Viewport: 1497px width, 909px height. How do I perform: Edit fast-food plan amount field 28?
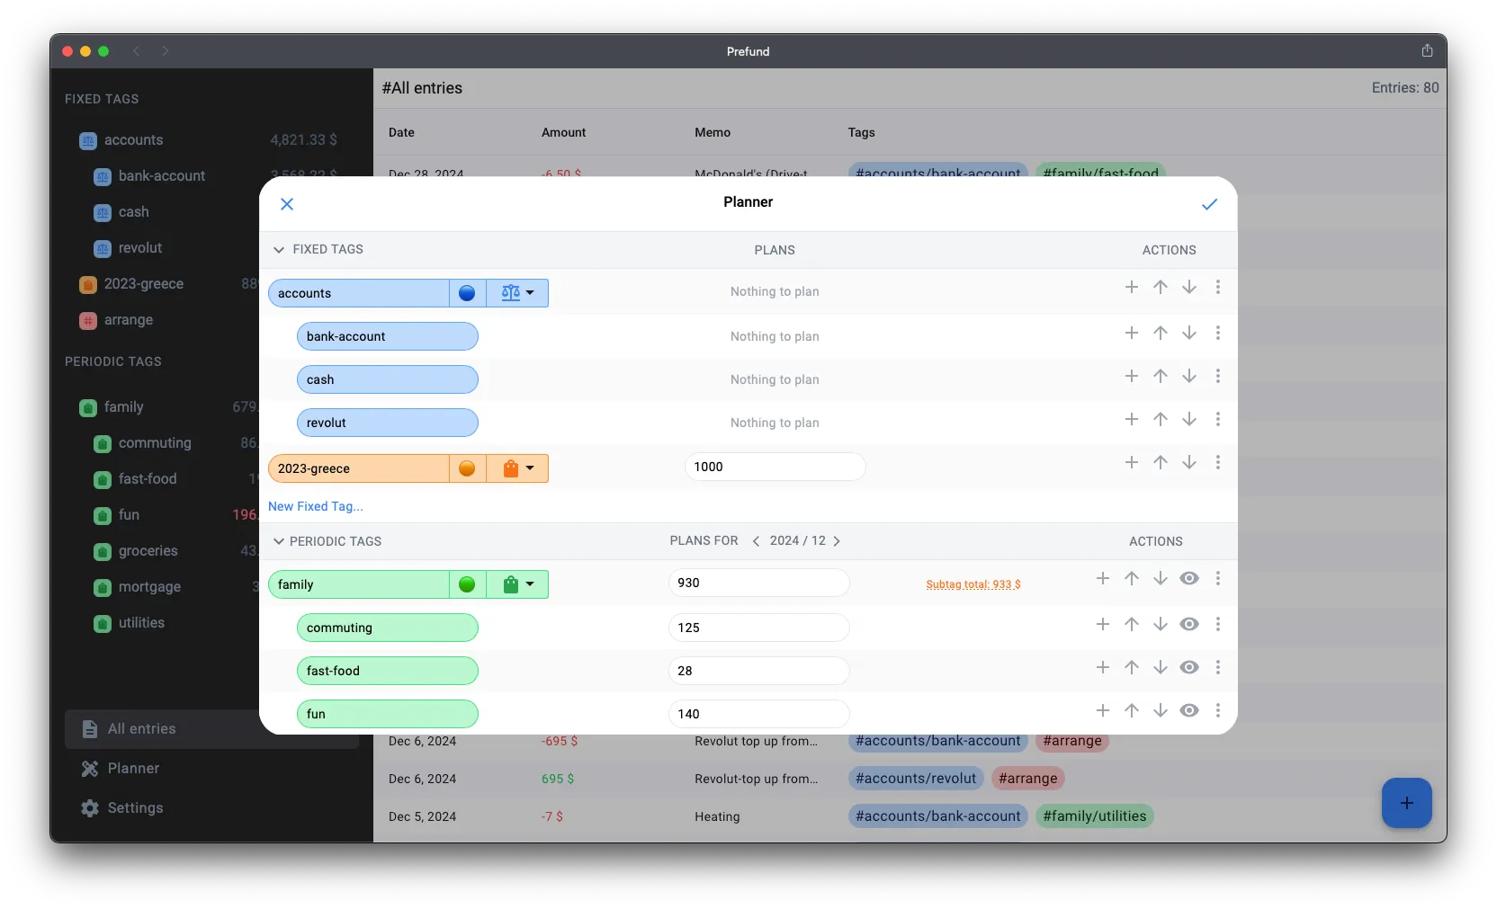point(758,671)
